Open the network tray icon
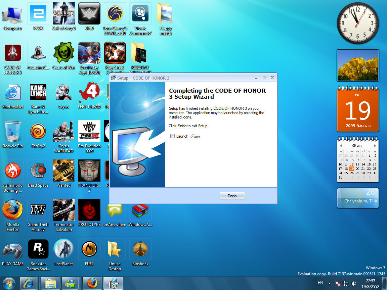 coord(346,284)
